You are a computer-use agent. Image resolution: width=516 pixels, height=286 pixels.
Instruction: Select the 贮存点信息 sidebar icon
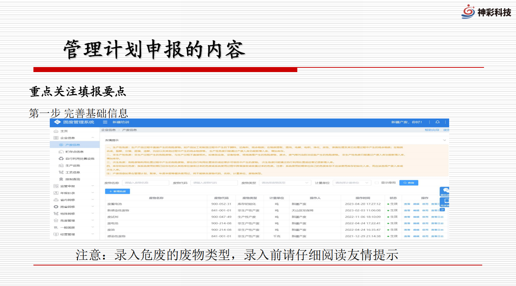click(x=61, y=152)
